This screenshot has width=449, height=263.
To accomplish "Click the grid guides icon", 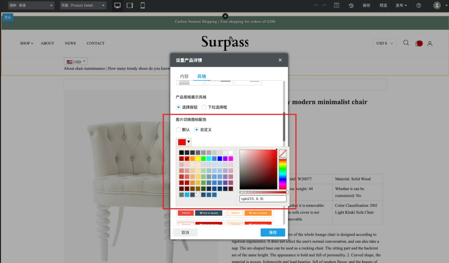I will 336,5.
